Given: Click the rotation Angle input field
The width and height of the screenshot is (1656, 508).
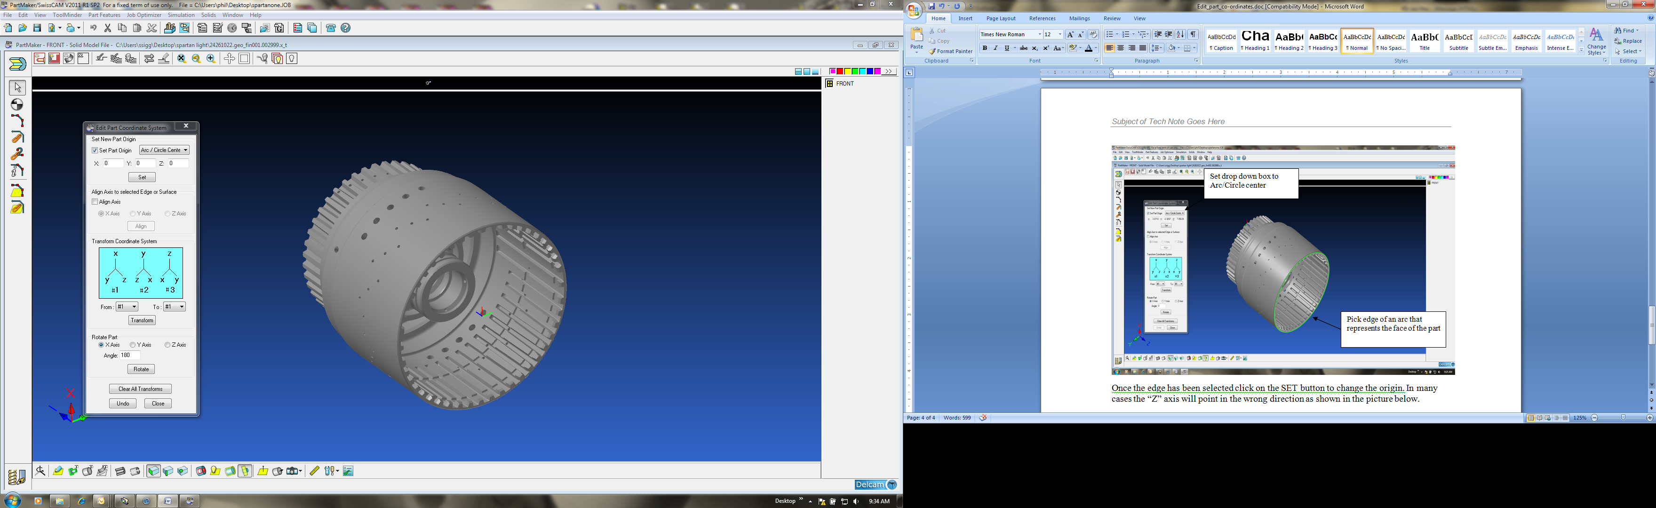Looking at the screenshot, I should [x=129, y=356].
